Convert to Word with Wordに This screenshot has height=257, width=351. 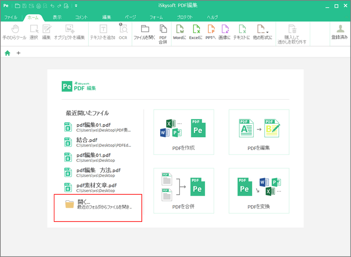point(179,32)
